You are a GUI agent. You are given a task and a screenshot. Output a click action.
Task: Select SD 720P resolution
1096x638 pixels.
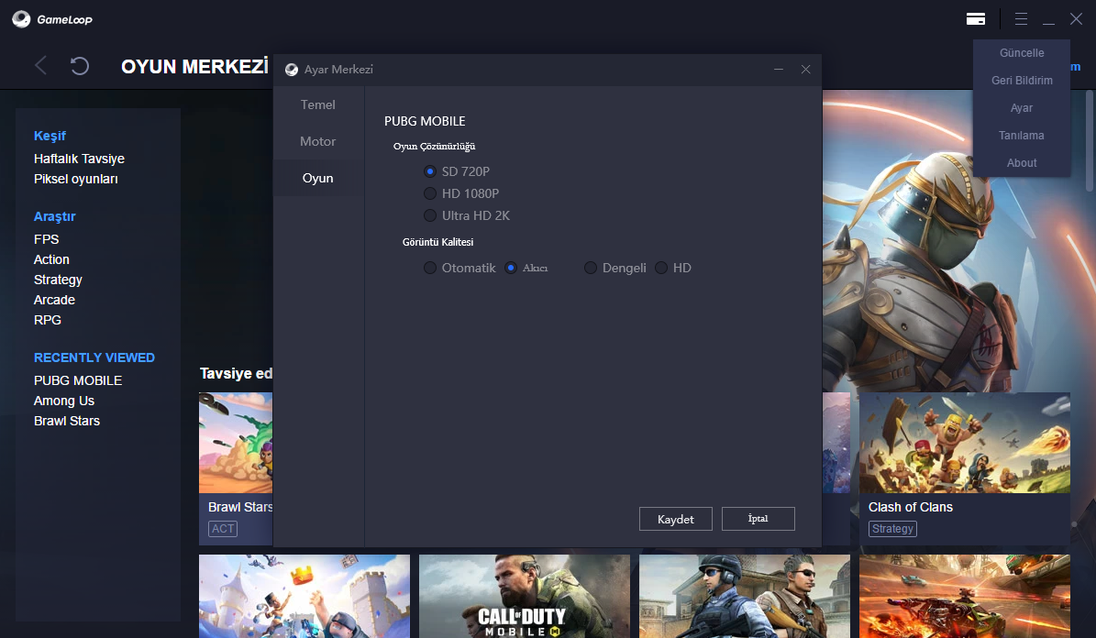[430, 171]
